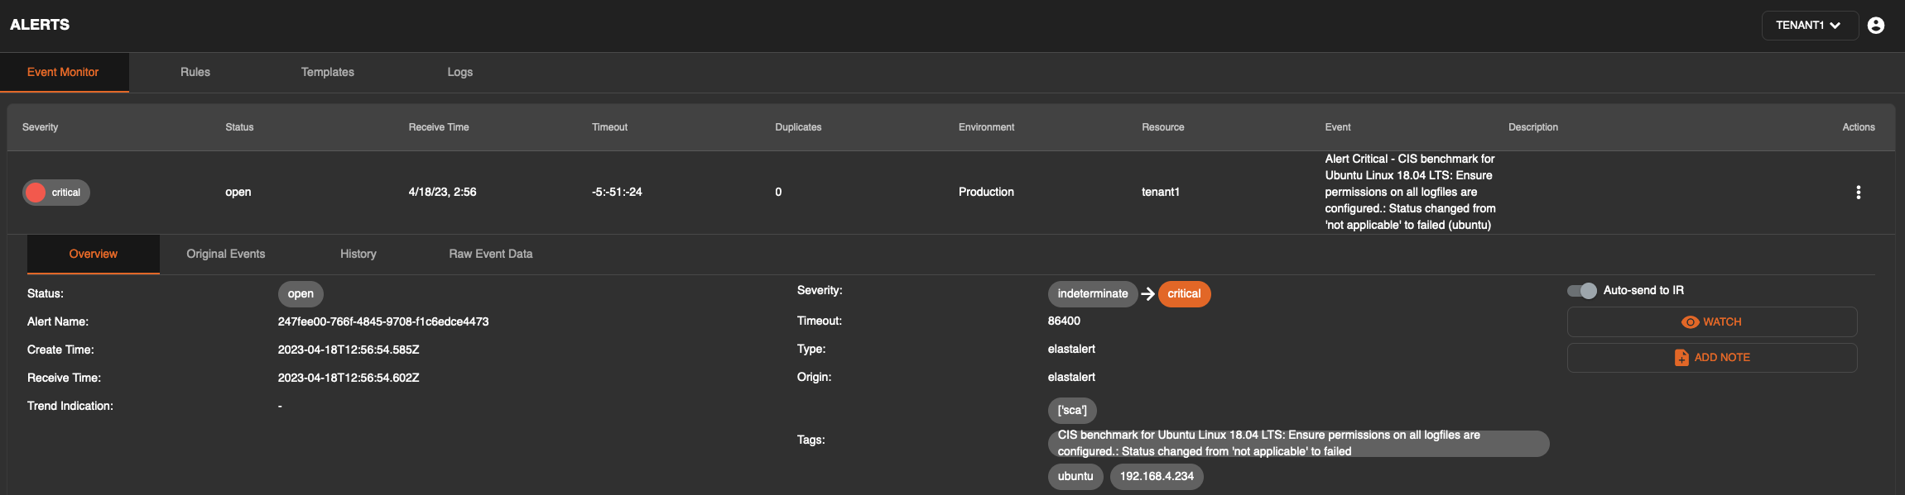Click the 'ubuntu' tag chip
1905x495 pixels.
[x=1075, y=477]
